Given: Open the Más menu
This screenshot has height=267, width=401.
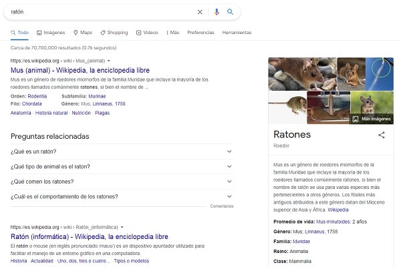Looking at the screenshot, I should click(173, 33).
